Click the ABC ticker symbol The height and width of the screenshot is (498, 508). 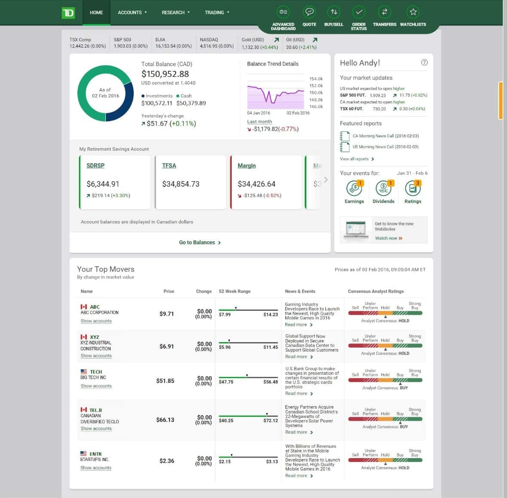[x=95, y=307]
